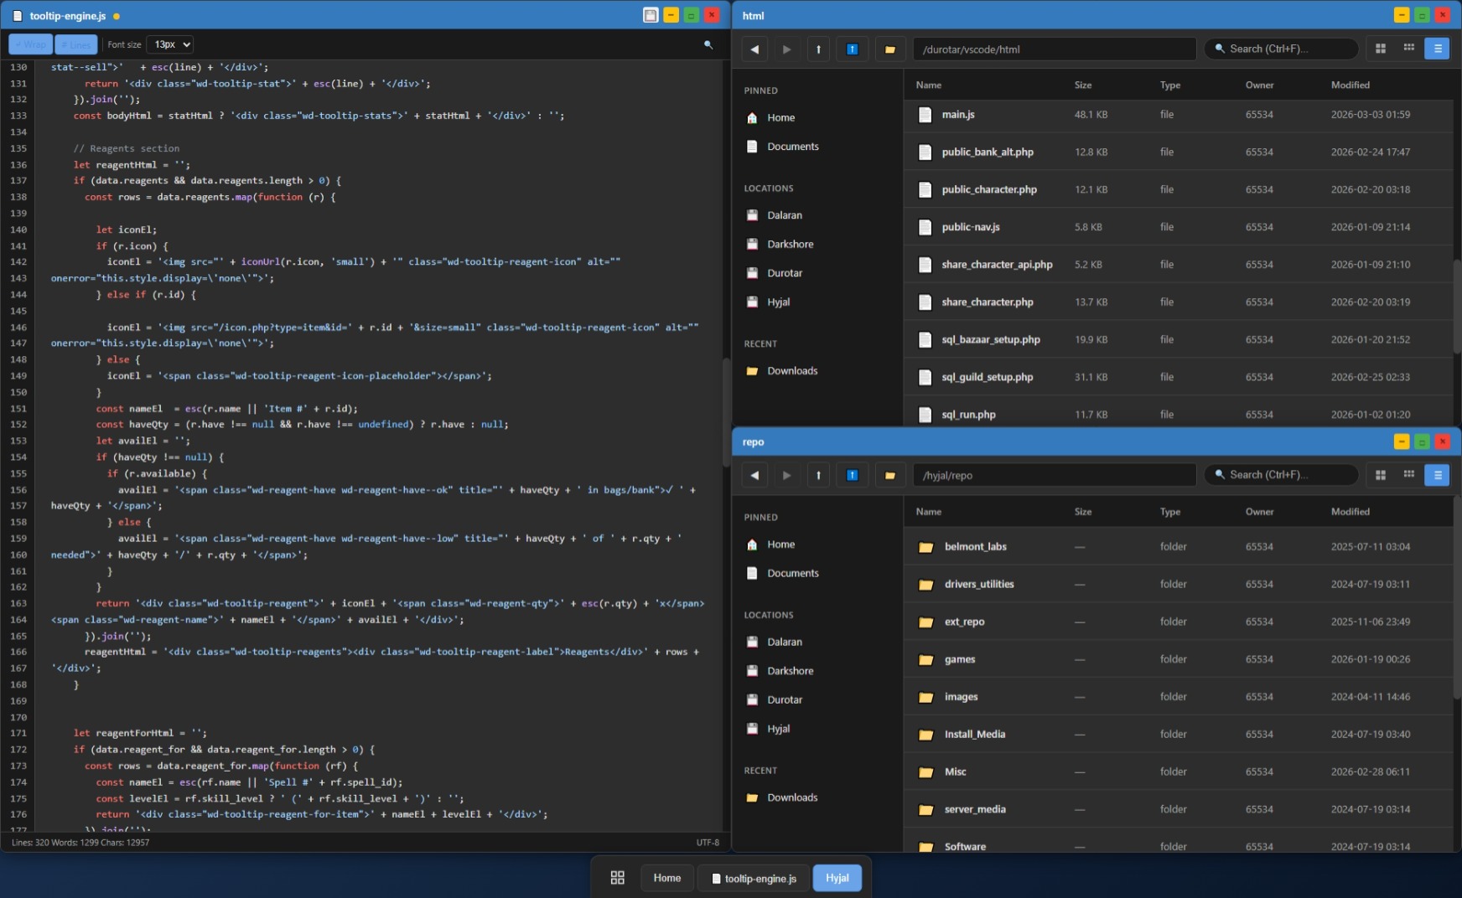This screenshot has width=1462, height=898.
Task: Click the html window path field
Action: pyautogui.click(x=1054, y=49)
